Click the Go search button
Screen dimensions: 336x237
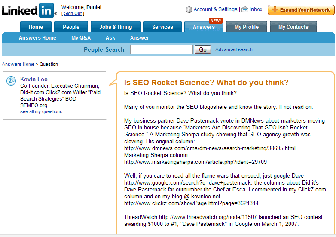point(203,49)
